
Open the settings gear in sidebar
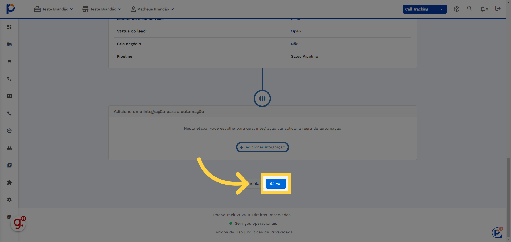coord(9,200)
